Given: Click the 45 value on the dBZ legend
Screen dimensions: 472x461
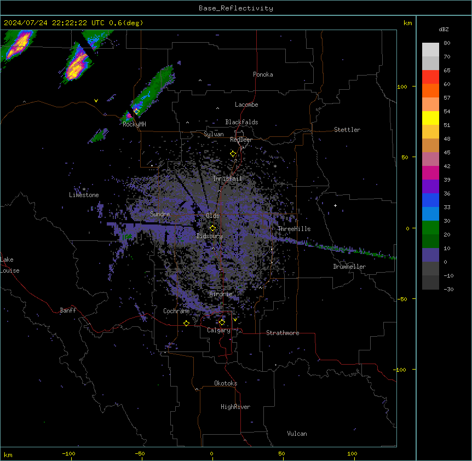Looking at the screenshot, I should coord(447,153).
